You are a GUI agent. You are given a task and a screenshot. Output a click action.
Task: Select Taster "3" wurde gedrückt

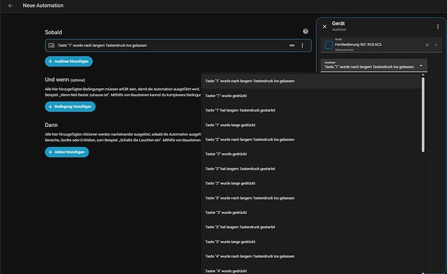(x=311, y=212)
